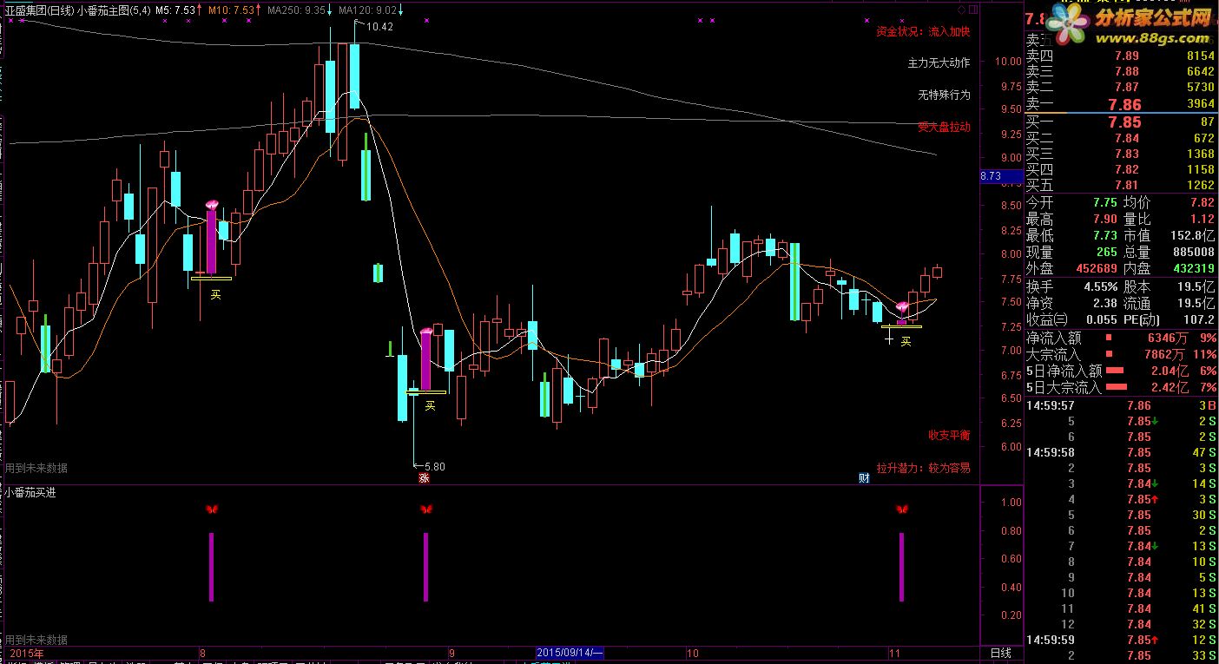Click the November butterfly in the sub-chart
The height and width of the screenshot is (664, 1219).
(x=902, y=510)
